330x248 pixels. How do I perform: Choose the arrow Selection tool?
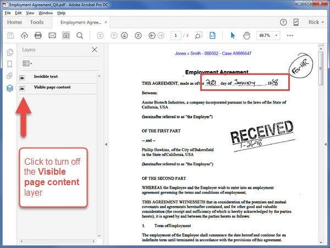tap(233, 35)
